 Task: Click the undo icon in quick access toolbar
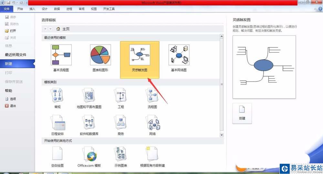click(x=14, y=3)
